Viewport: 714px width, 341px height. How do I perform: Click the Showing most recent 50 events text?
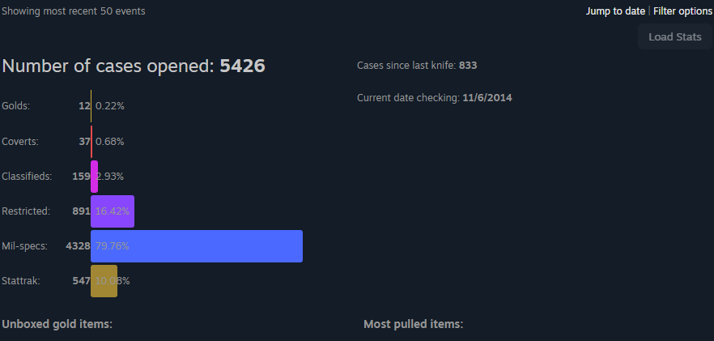pos(74,11)
